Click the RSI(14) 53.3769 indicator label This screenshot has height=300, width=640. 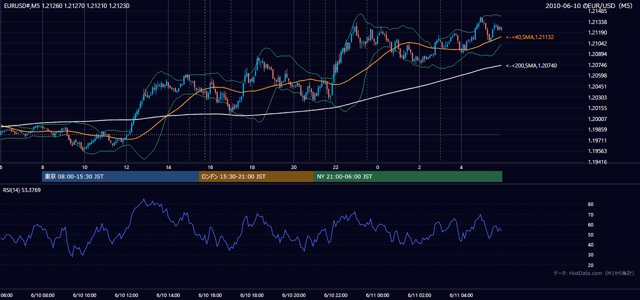click(x=22, y=190)
